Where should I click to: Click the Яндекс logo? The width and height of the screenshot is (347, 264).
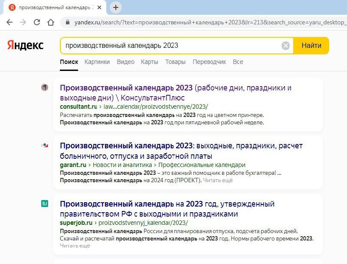25,45
